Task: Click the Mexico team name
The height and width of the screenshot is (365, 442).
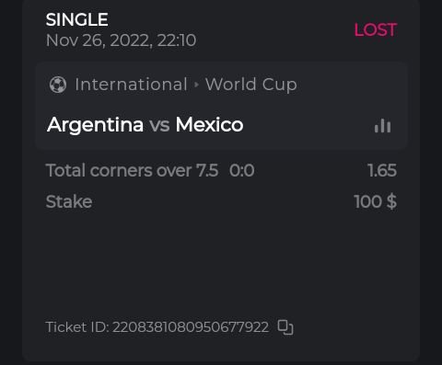Action: (x=209, y=125)
